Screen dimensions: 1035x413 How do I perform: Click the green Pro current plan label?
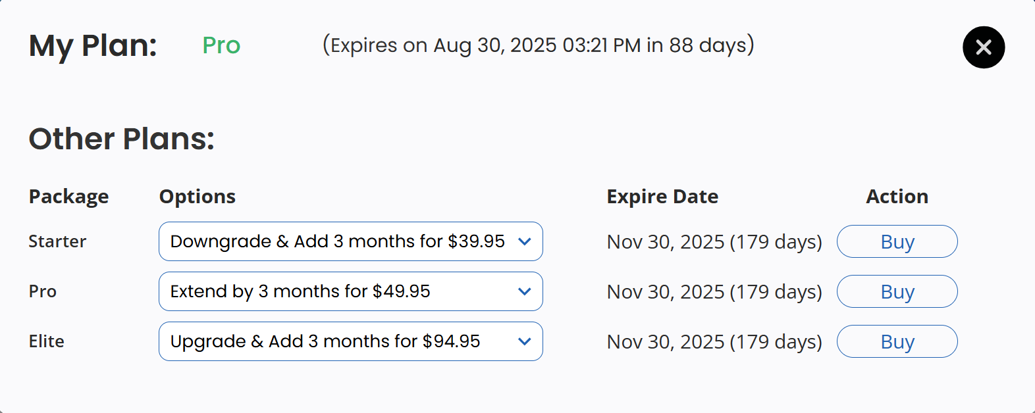click(221, 45)
